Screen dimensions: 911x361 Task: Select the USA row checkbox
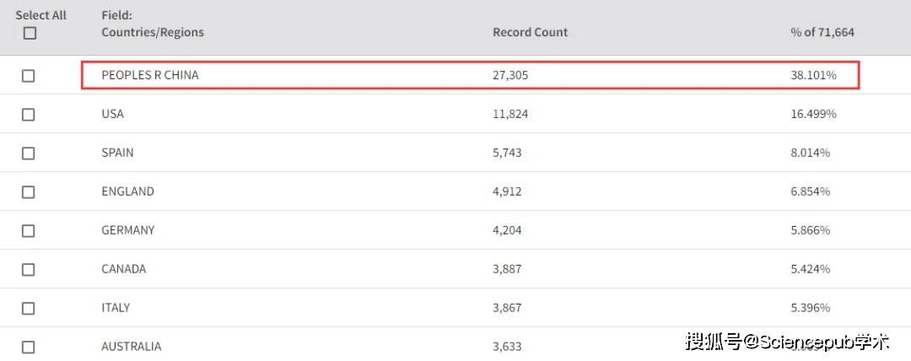pyautogui.click(x=29, y=115)
